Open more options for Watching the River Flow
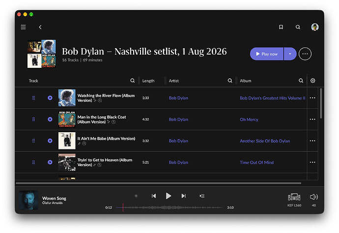Image resolution: width=339 pixels, height=233 pixels. click(x=312, y=98)
